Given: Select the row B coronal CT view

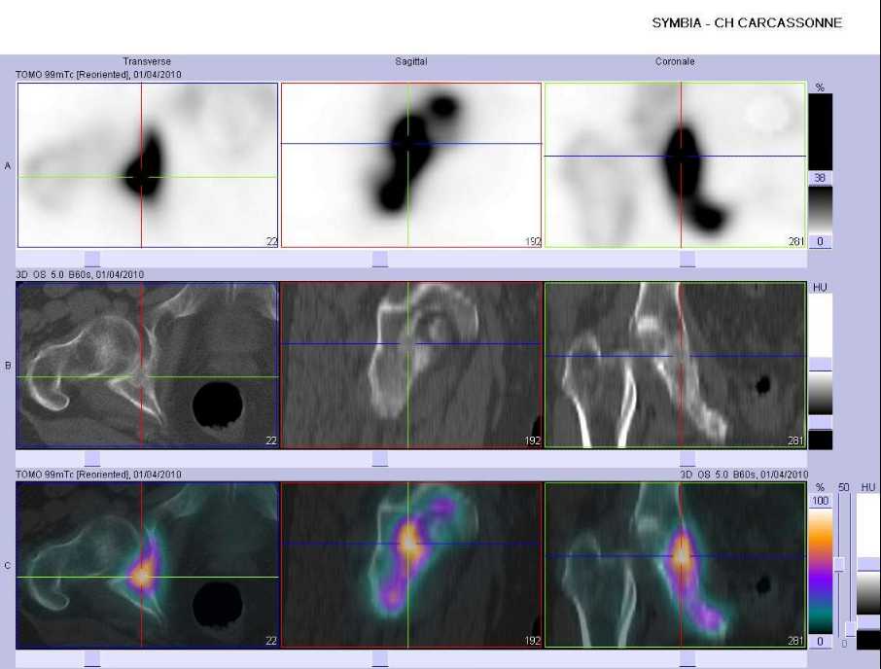Looking at the screenshot, I should click(x=675, y=365).
